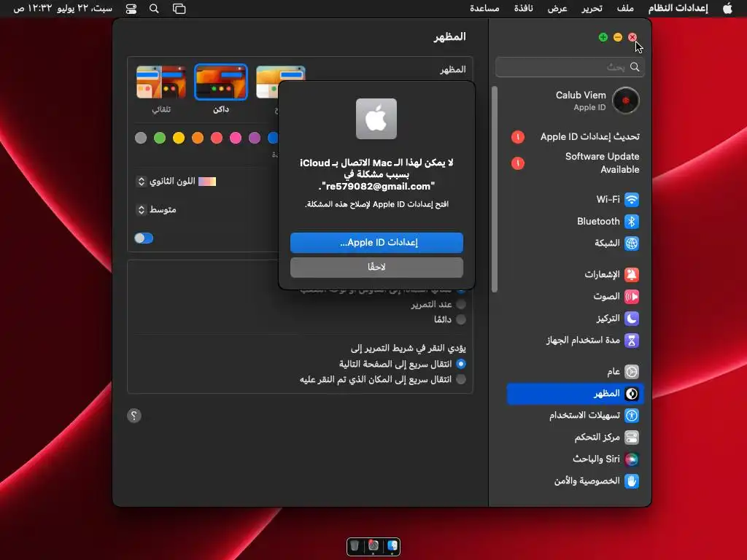The width and height of the screenshot is (747, 560).
Task: Click the red badge beside تحديث إعدادات Apple ID
Action: tap(518, 137)
